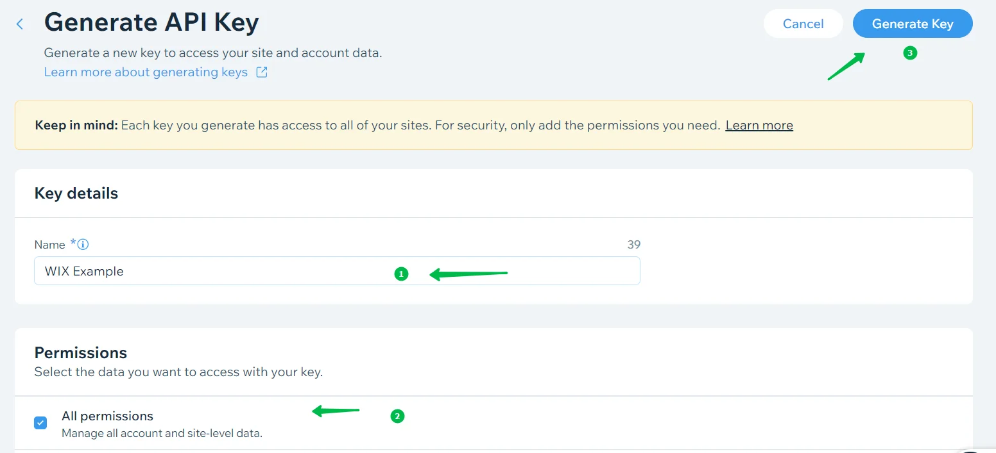The width and height of the screenshot is (996, 453).
Task: Click the external link icon after generating keys link
Action: (261, 72)
